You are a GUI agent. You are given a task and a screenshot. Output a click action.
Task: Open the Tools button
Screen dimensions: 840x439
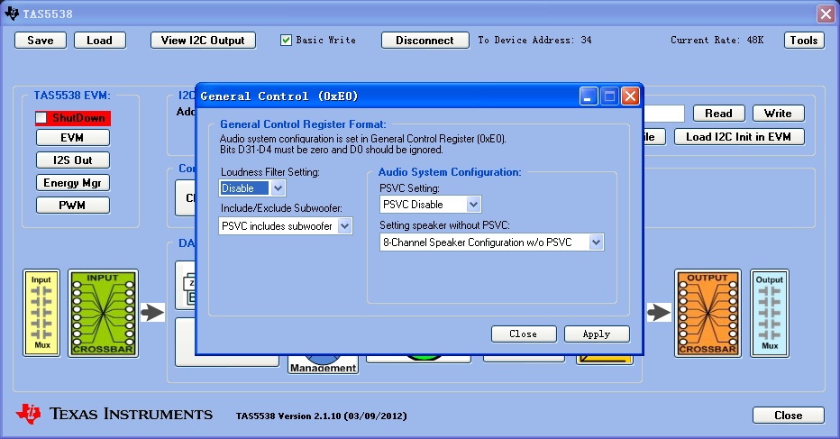(x=804, y=41)
